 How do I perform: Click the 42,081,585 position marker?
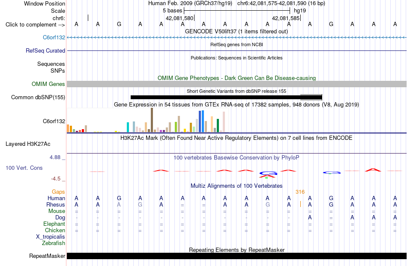pyautogui.click(x=286, y=18)
